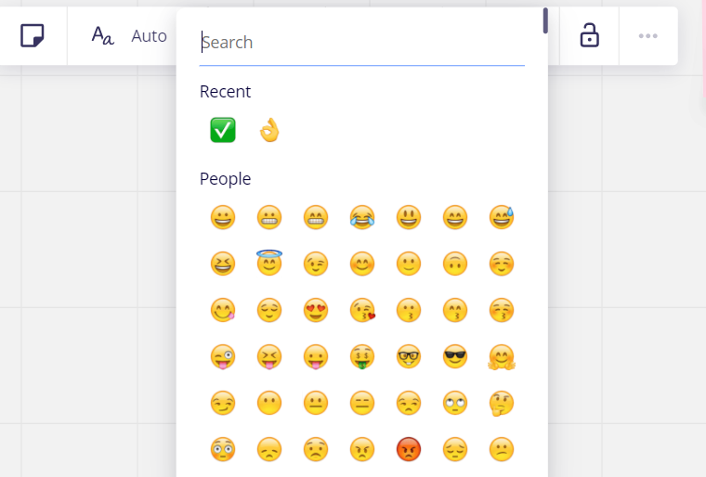Open the Auto font size dropdown
Image resolution: width=706 pixels, height=477 pixels.
point(128,36)
